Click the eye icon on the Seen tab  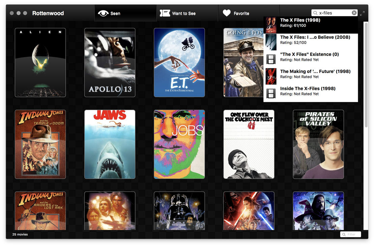coord(103,13)
